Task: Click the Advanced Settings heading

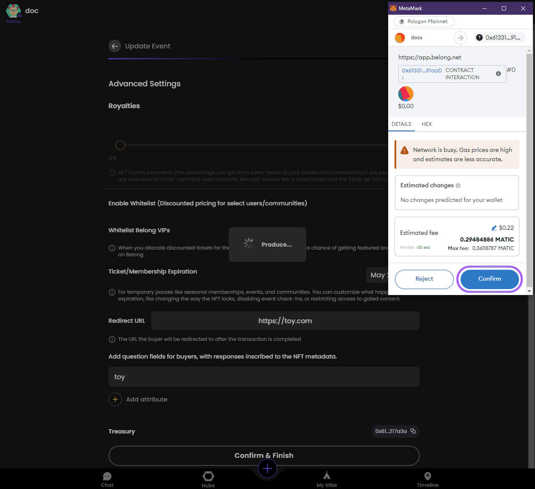Action: tap(144, 84)
